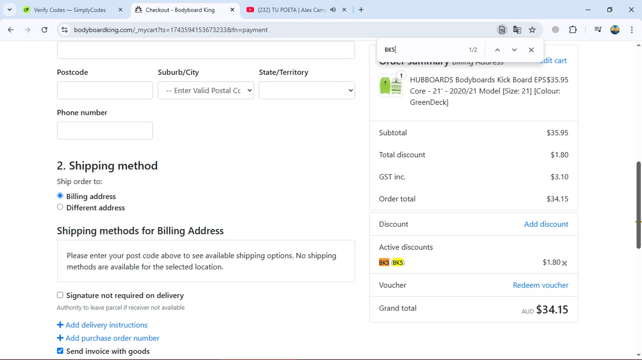Image resolution: width=642 pixels, height=360 pixels.
Task: Add delivery instructions link
Action: (x=102, y=325)
